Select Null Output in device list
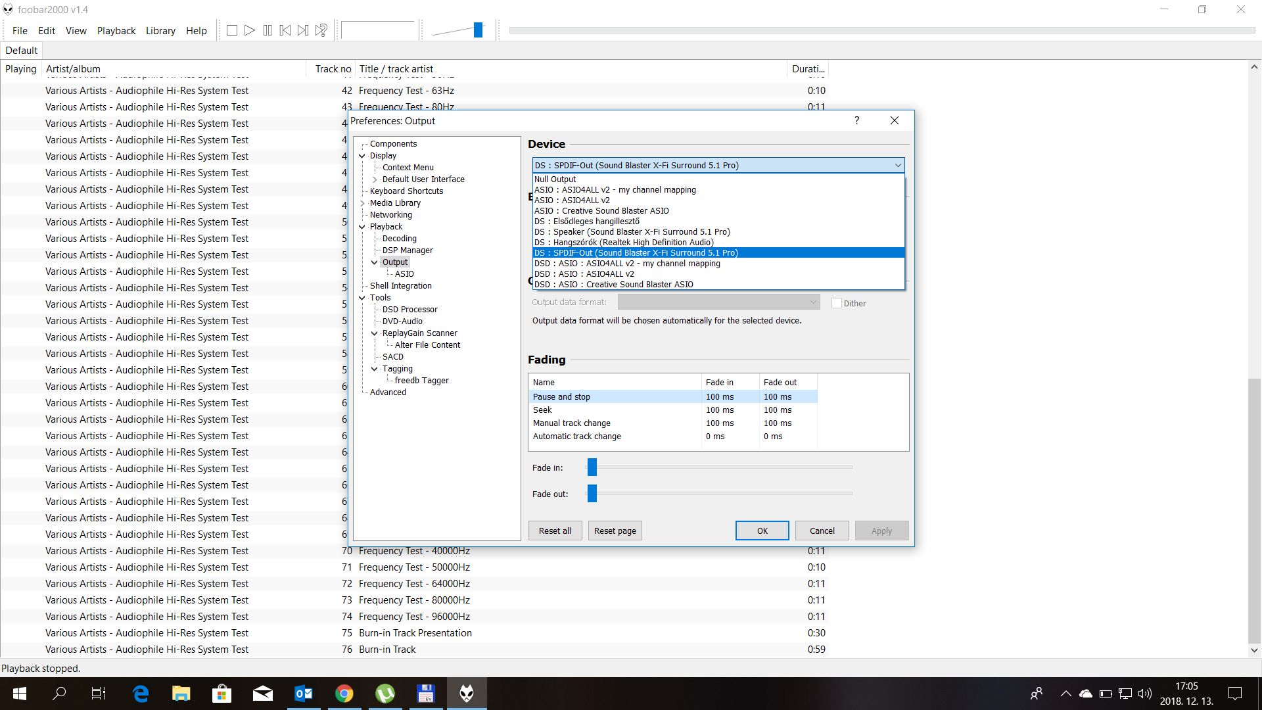The height and width of the screenshot is (710, 1262). click(718, 179)
